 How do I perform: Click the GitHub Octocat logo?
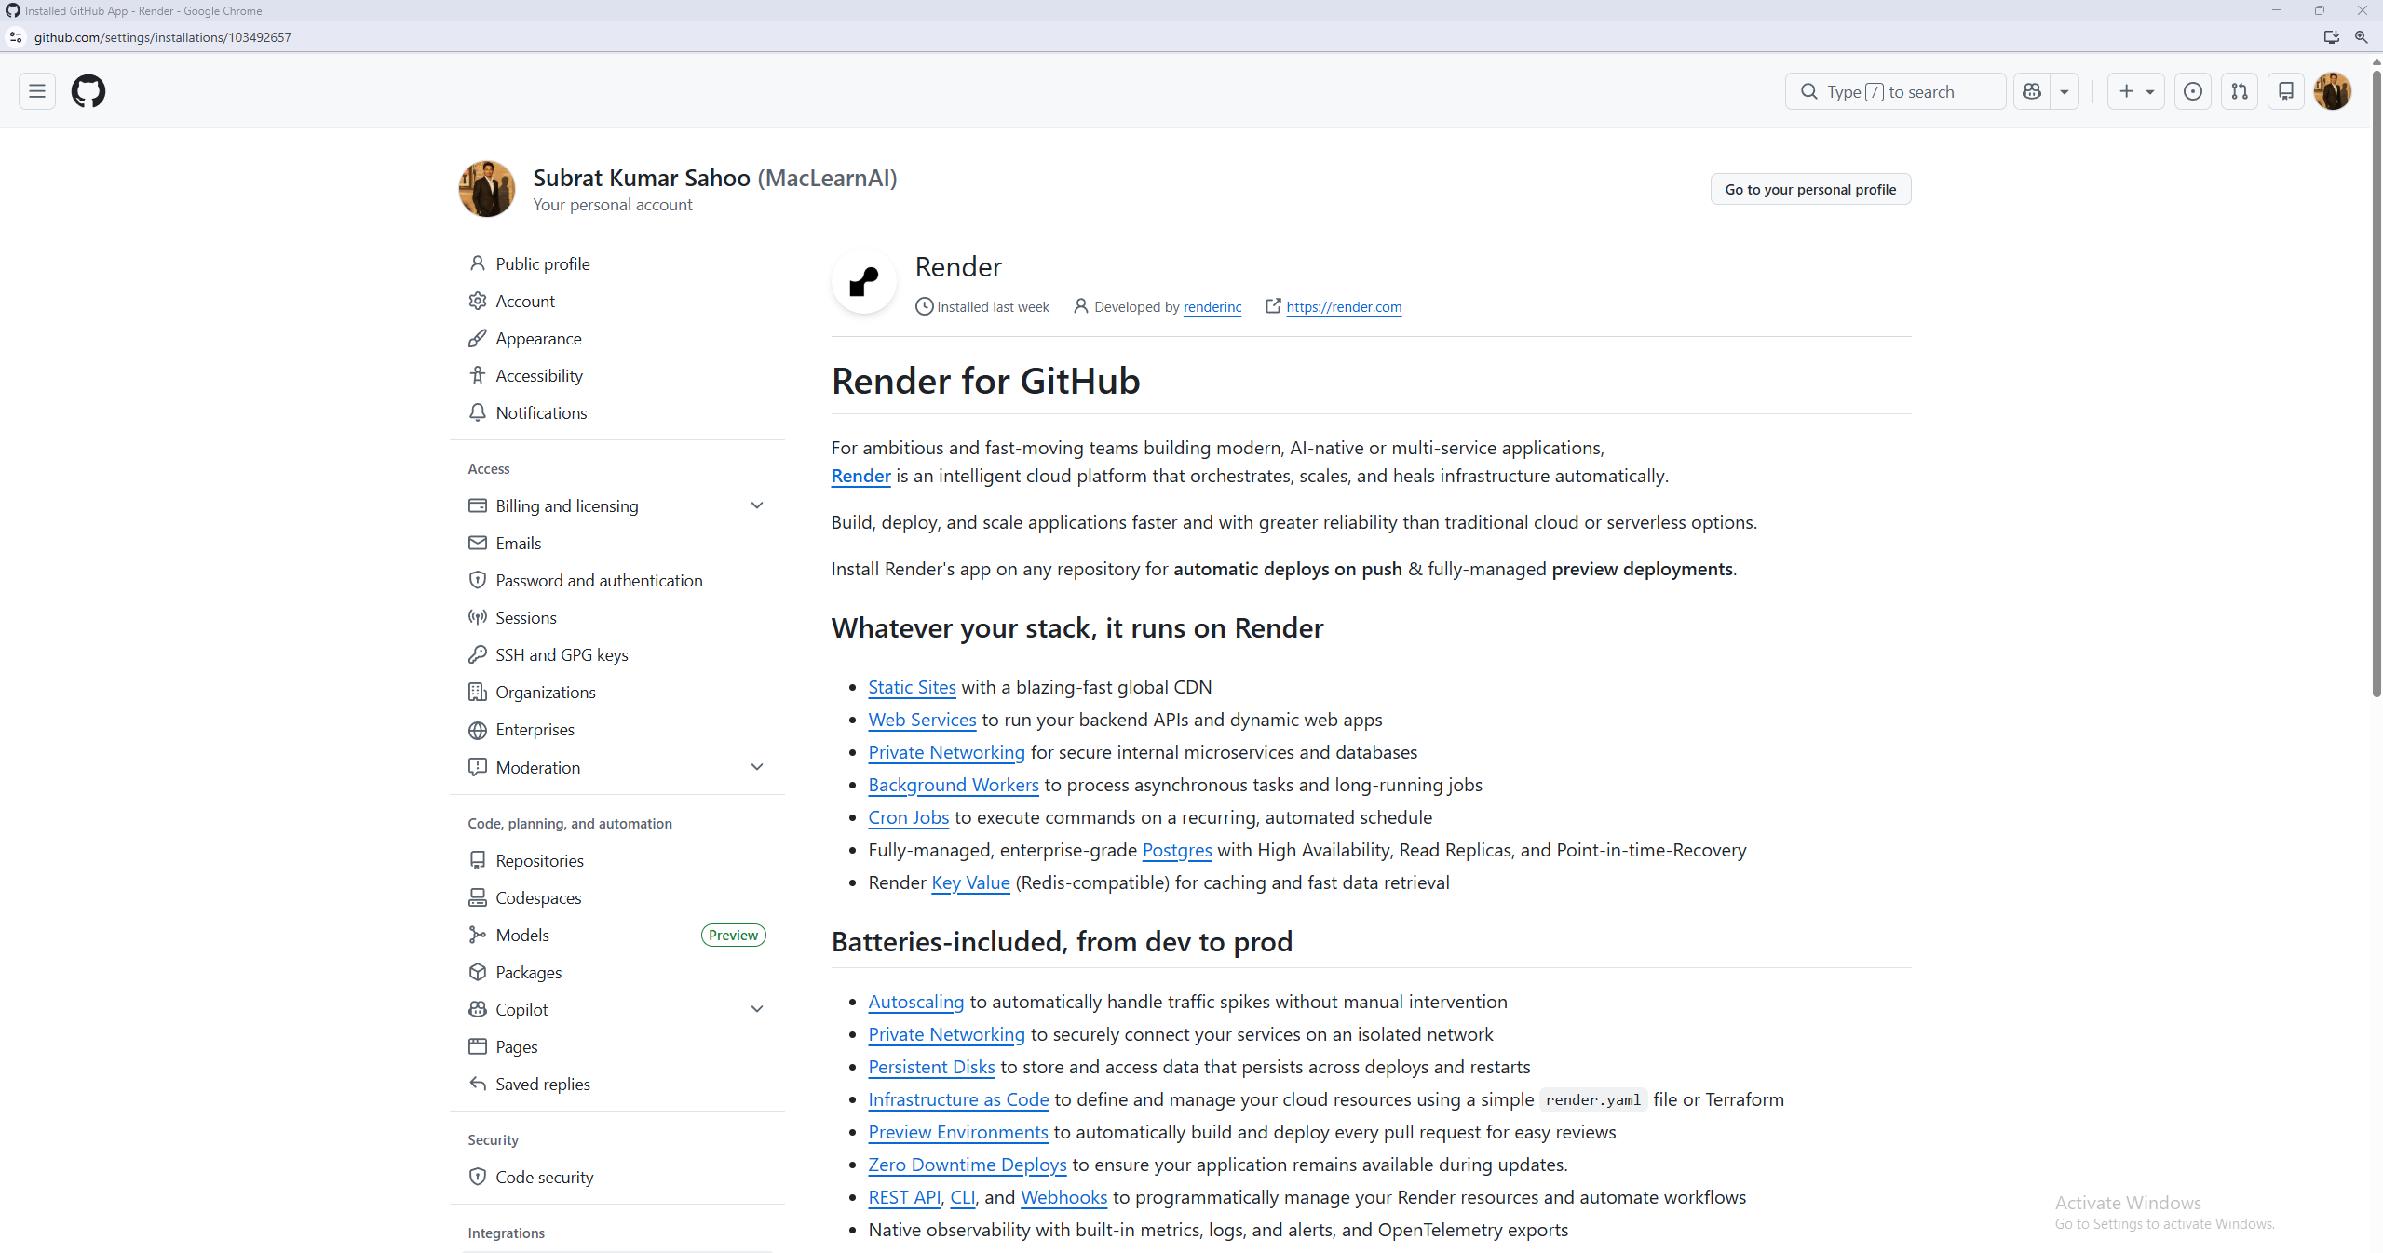(x=88, y=91)
